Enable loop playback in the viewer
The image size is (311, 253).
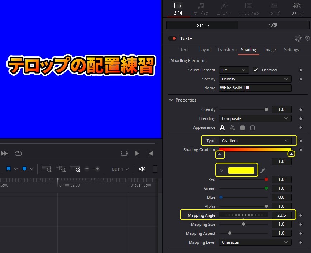[x=18, y=153]
